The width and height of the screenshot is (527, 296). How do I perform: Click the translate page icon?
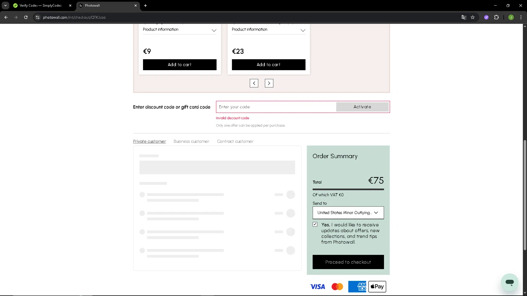coord(464,17)
